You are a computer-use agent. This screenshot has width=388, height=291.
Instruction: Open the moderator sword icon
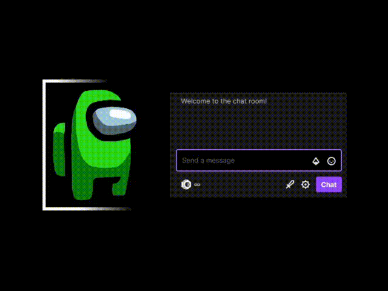pos(290,184)
